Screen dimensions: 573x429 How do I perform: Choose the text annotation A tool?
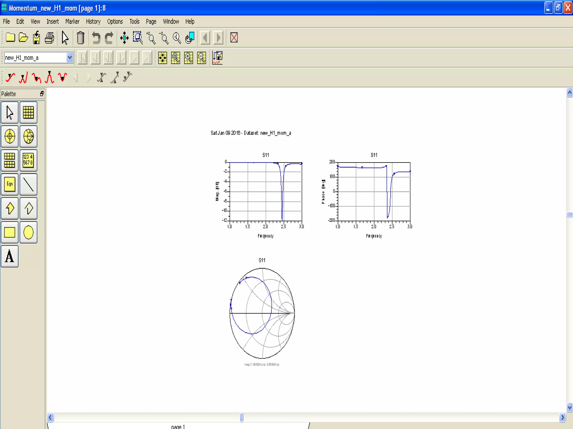(10, 256)
